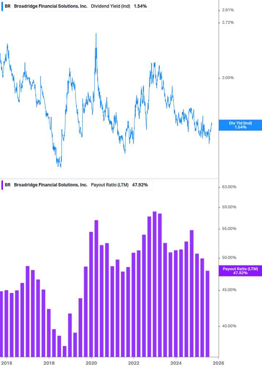The width and height of the screenshot is (262, 368).
Task: Click the 63.00% axis label
Action: pyautogui.click(x=229, y=187)
